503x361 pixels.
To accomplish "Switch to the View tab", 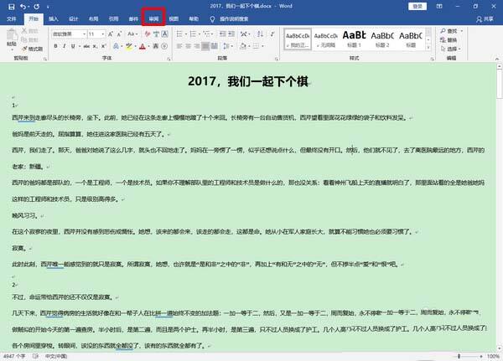I will (x=174, y=19).
